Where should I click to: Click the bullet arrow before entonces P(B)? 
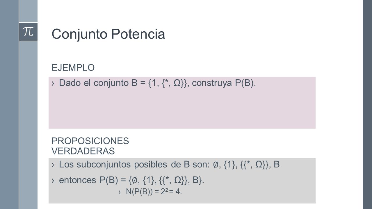click(53, 181)
